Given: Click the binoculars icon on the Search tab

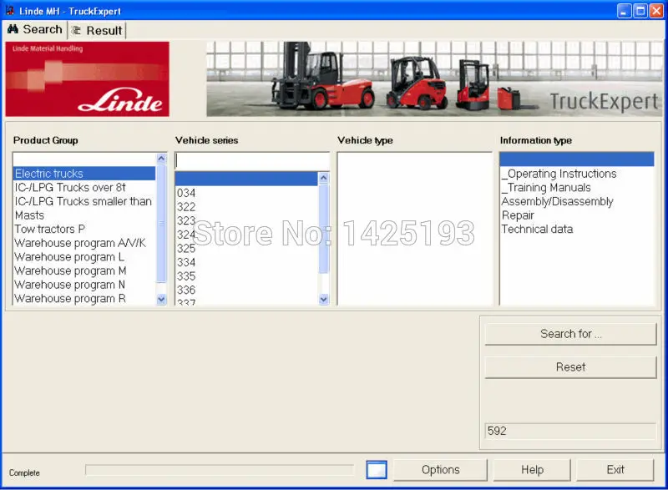Looking at the screenshot, I should (13, 29).
